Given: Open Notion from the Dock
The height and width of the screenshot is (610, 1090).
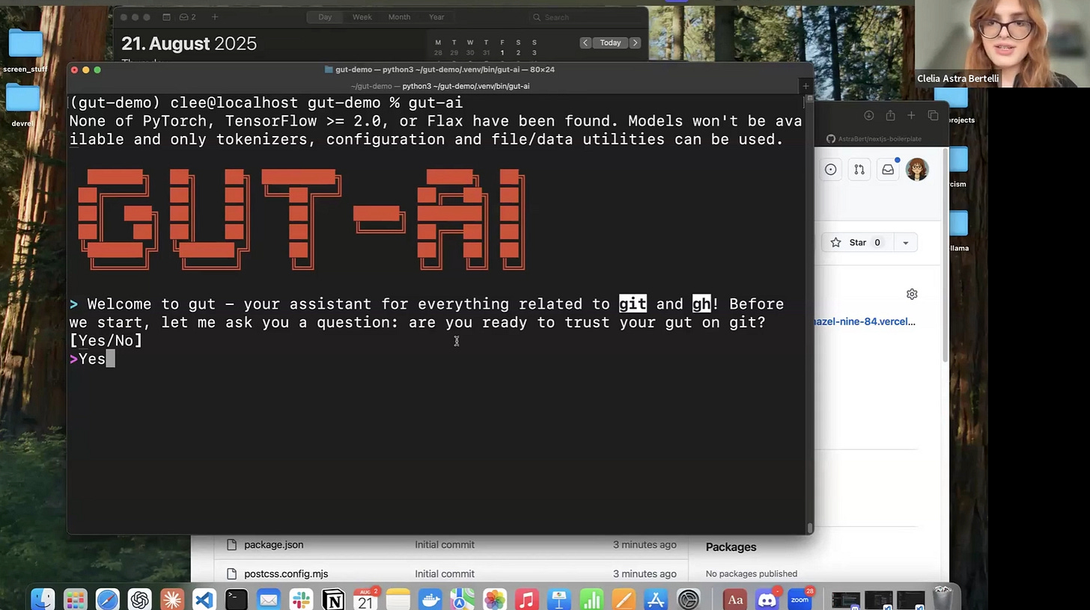Looking at the screenshot, I should click(x=333, y=600).
